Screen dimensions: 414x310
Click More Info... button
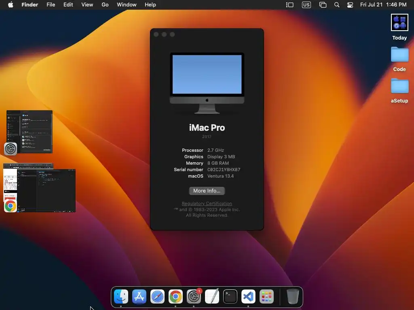tap(207, 191)
